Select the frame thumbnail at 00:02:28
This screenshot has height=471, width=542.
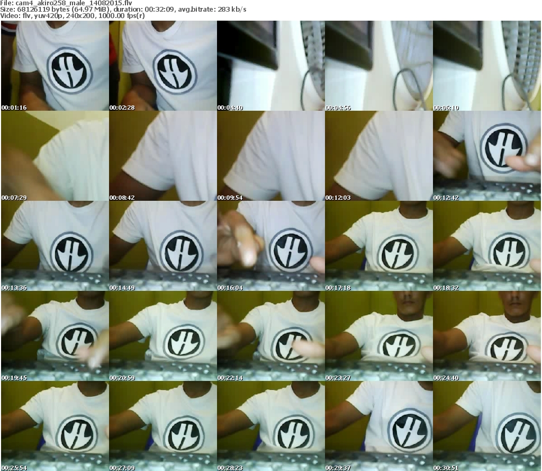(163, 66)
